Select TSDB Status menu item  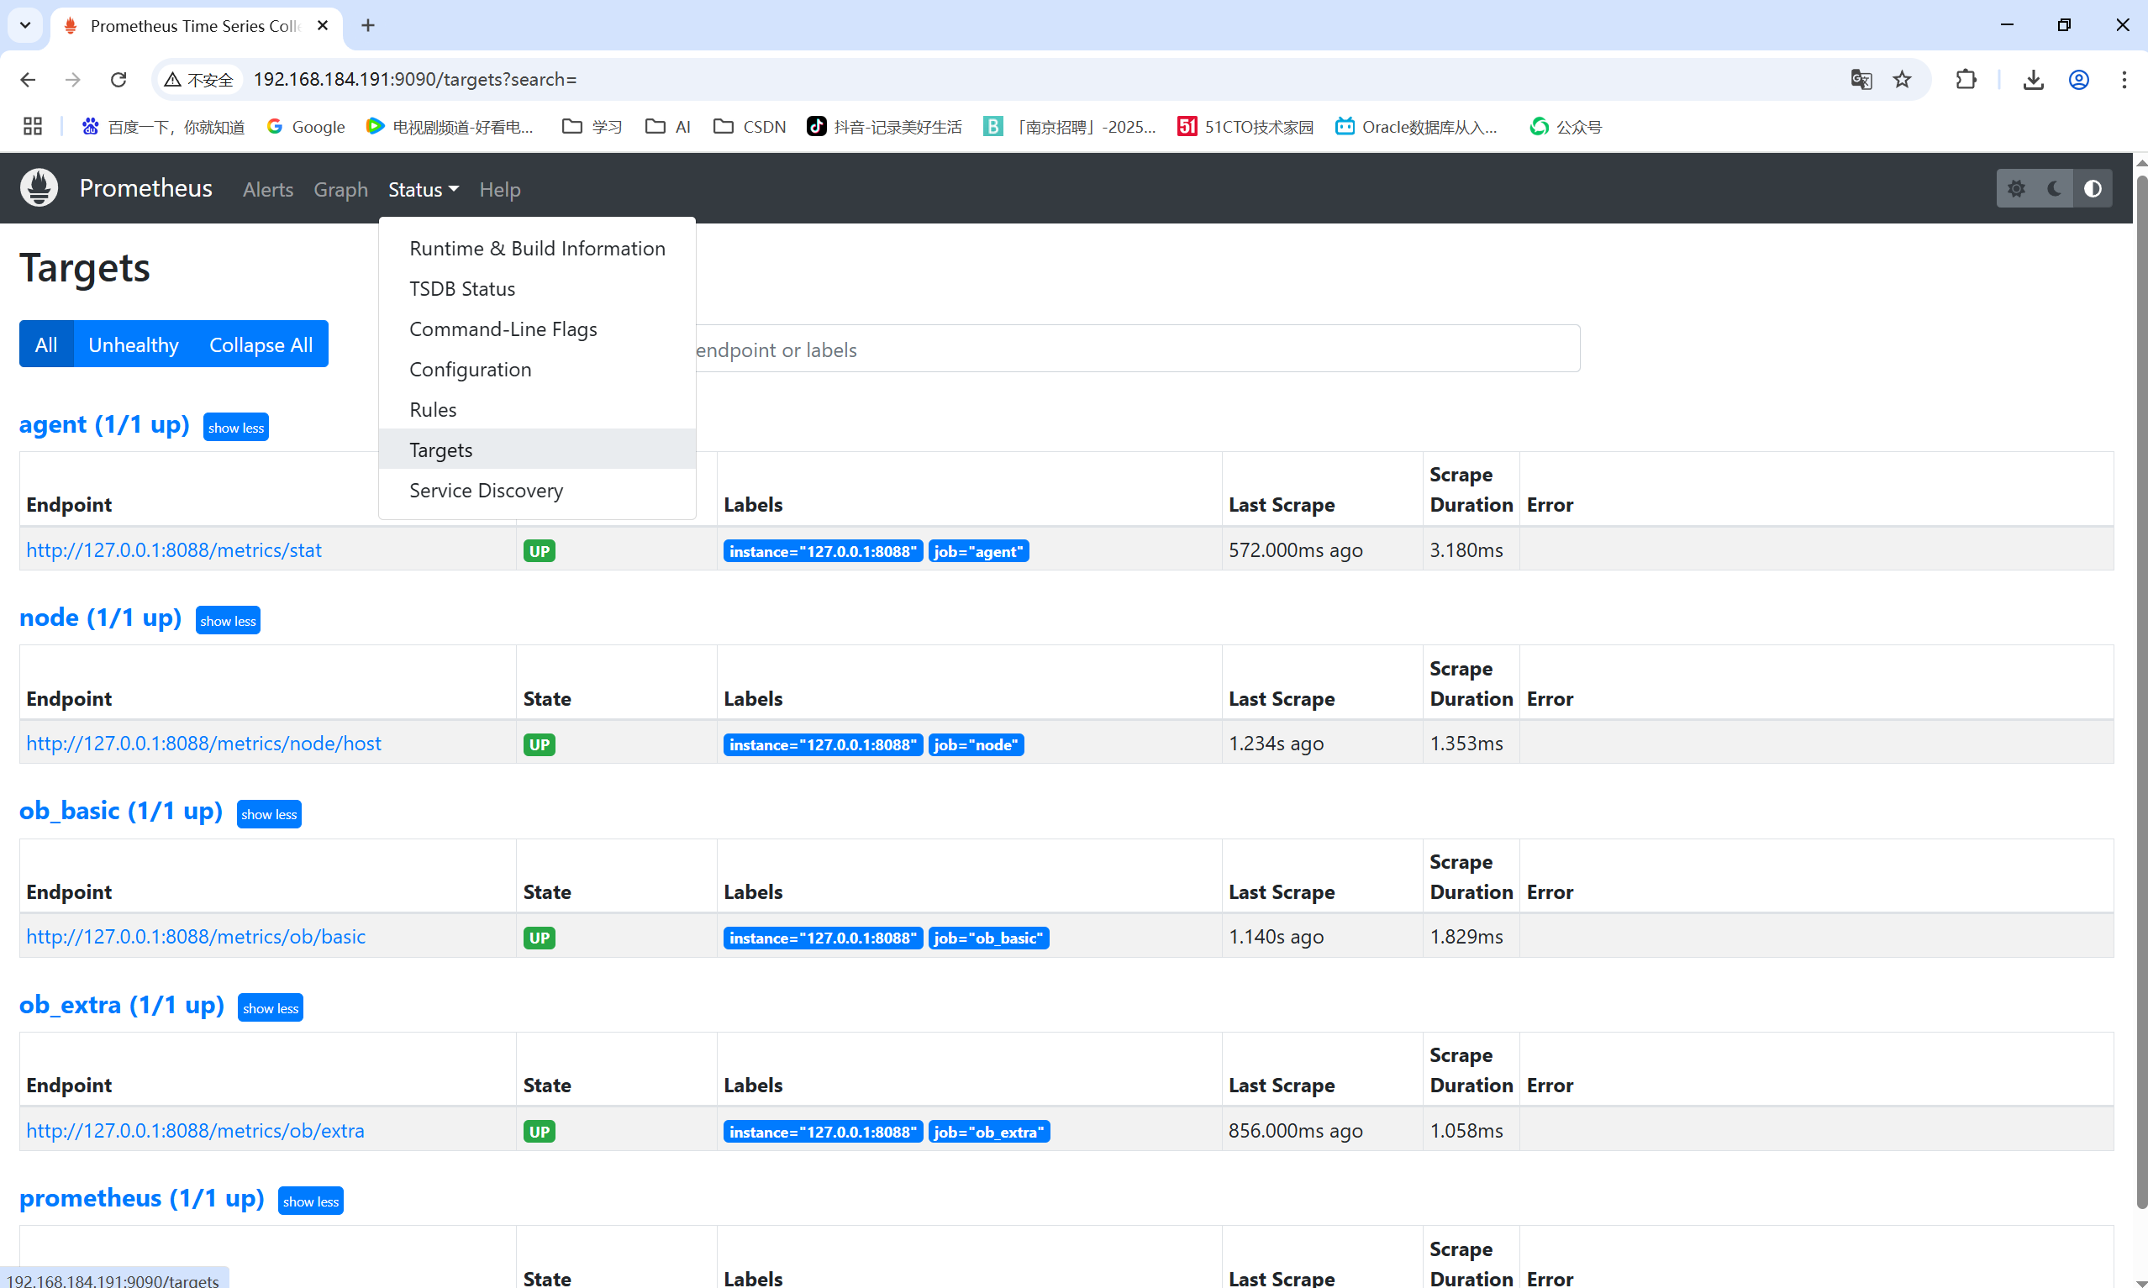click(537, 288)
